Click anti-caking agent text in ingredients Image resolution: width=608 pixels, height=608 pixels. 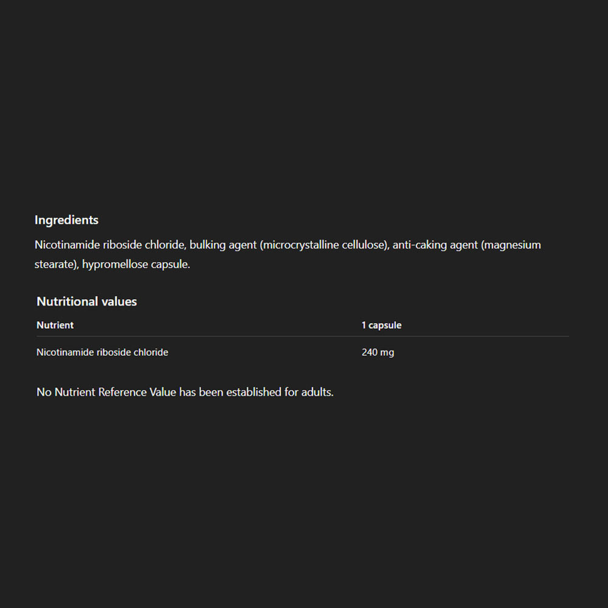pyautogui.click(x=435, y=245)
